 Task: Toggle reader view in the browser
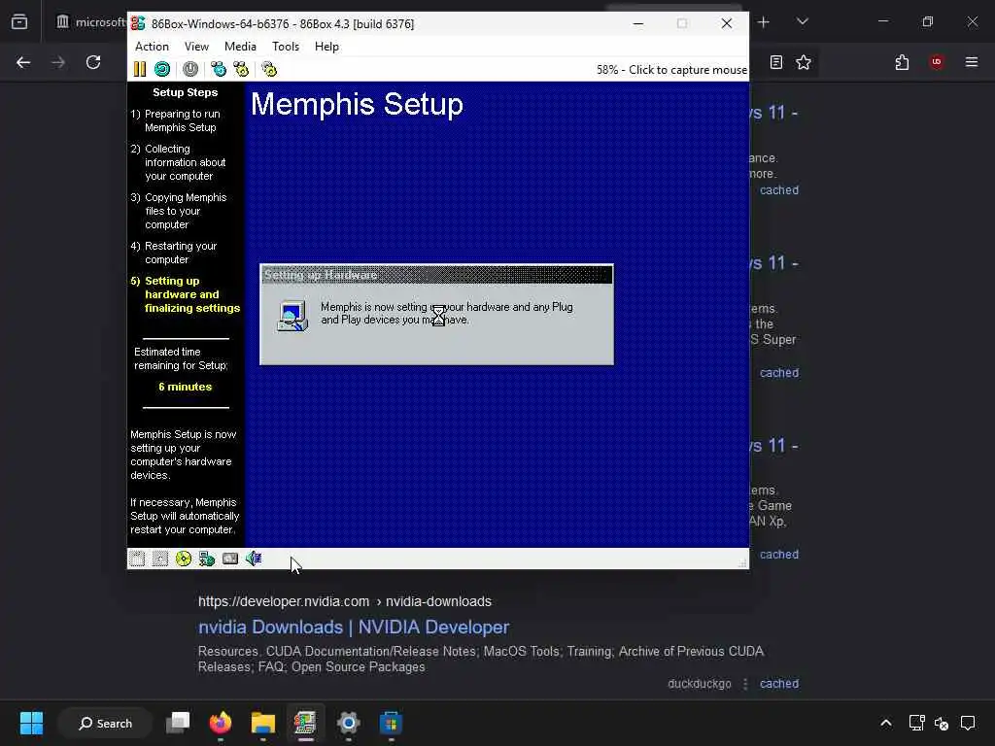[776, 62]
